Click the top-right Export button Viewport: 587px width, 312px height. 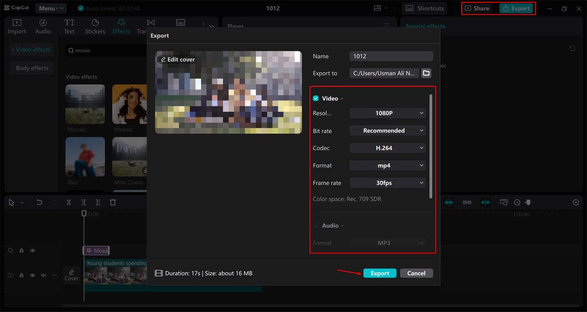pyautogui.click(x=516, y=8)
